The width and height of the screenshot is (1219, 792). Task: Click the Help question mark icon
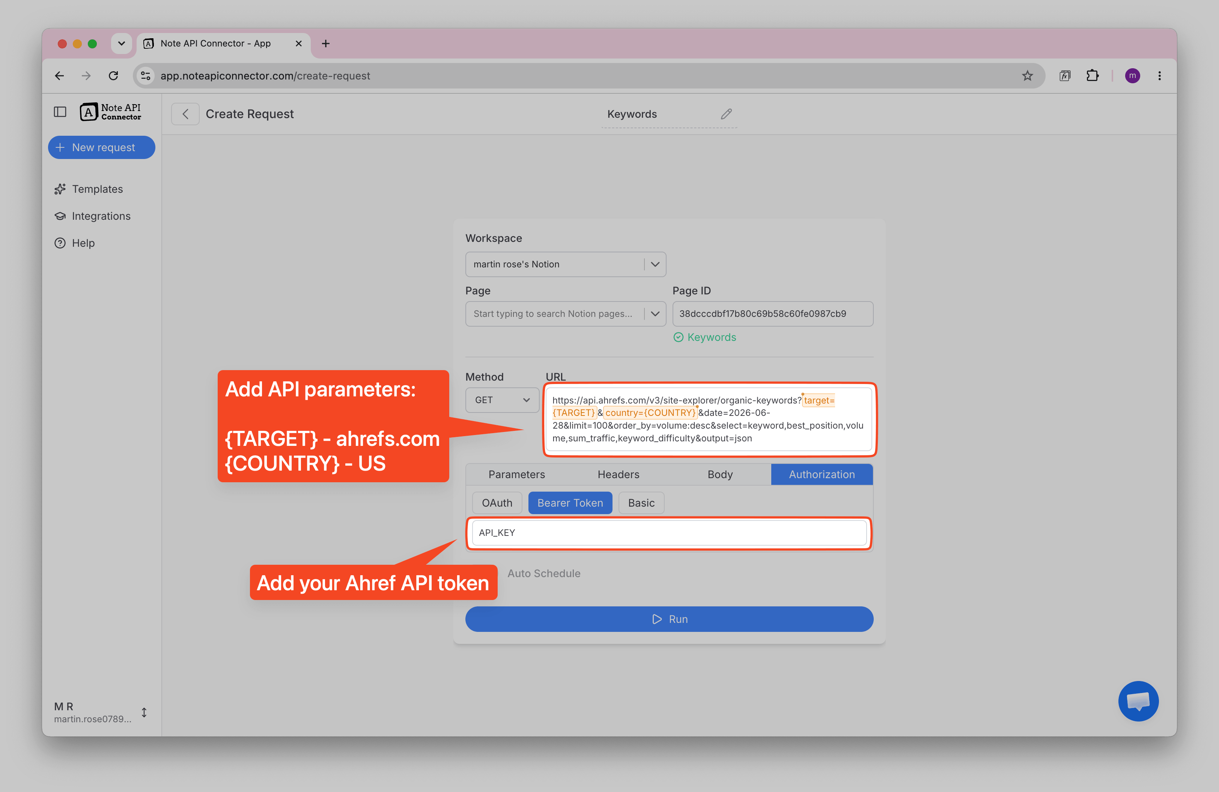coord(60,243)
